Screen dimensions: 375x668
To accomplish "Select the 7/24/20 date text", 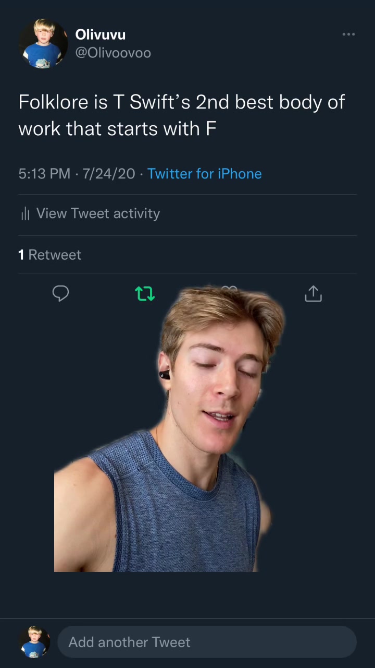I will tap(109, 174).
